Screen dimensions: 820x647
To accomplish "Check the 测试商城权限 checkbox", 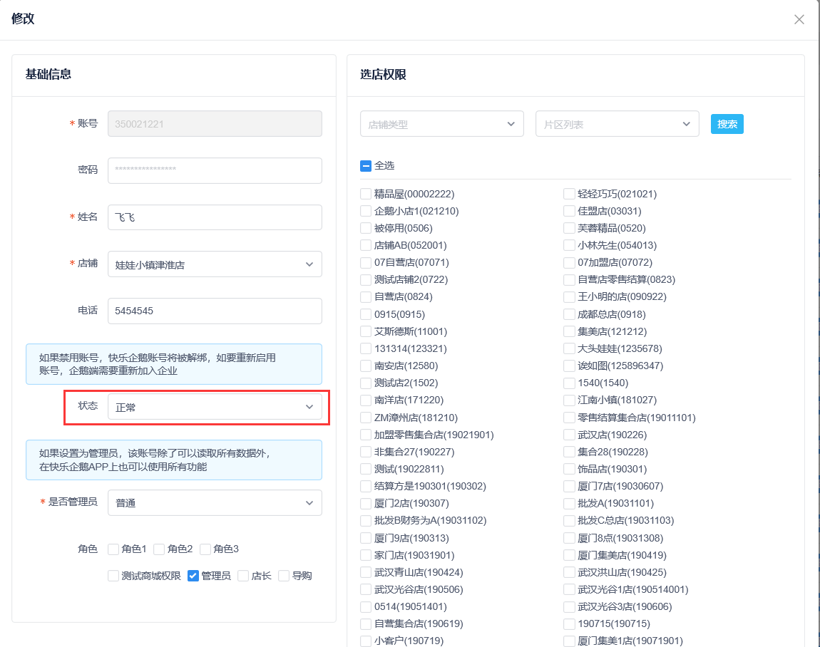I will (113, 576).
